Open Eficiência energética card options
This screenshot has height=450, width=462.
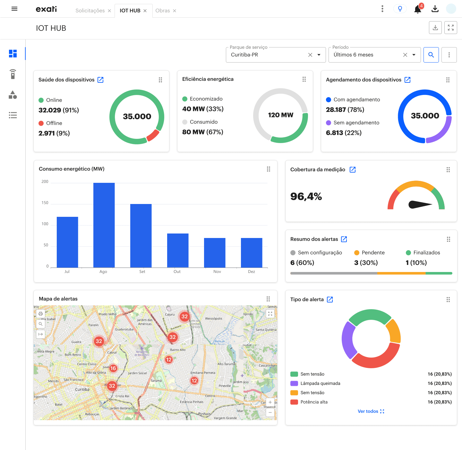tap(304, 79)
